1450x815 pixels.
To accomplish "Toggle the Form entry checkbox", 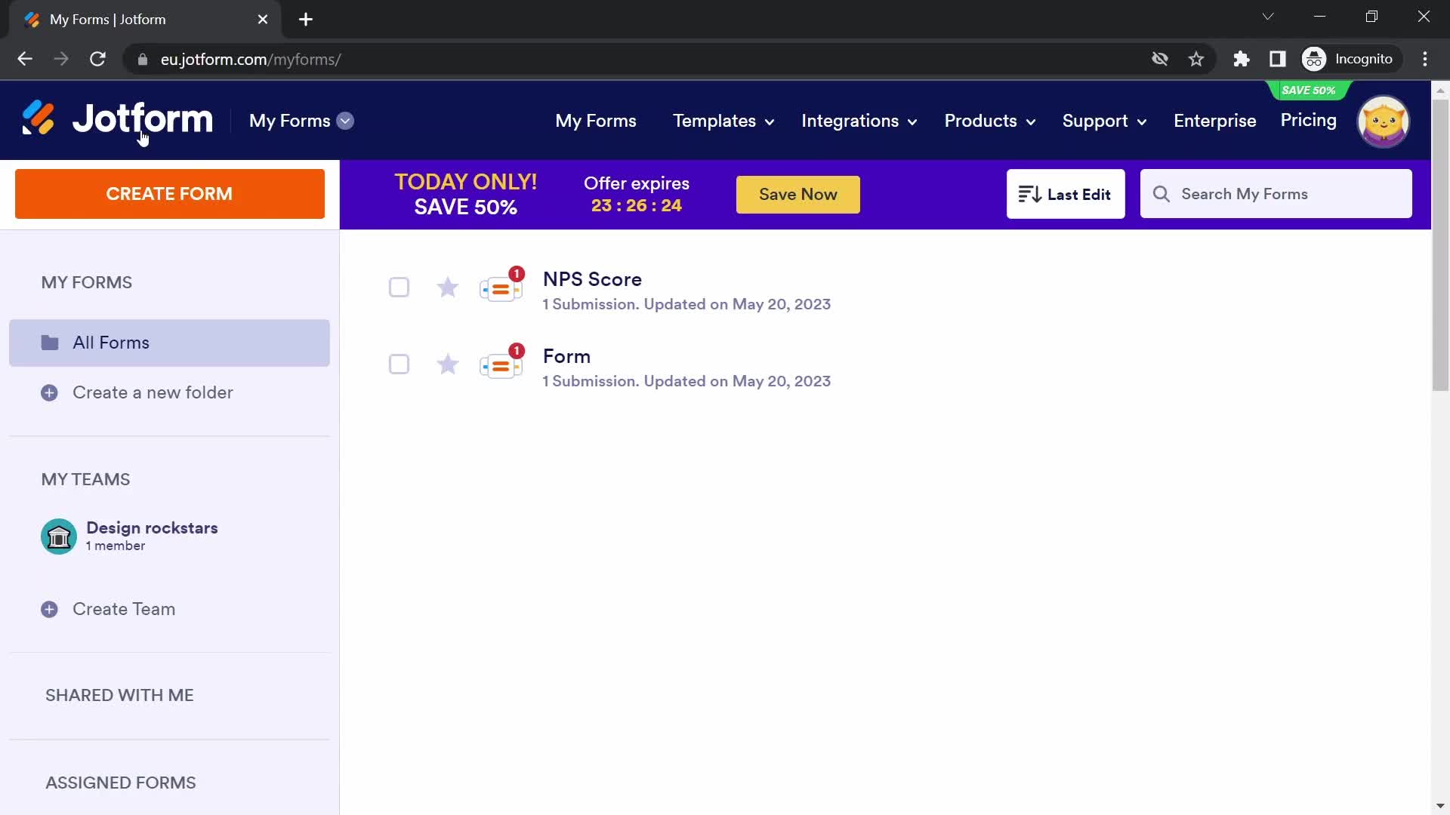I will click(400, 363).
